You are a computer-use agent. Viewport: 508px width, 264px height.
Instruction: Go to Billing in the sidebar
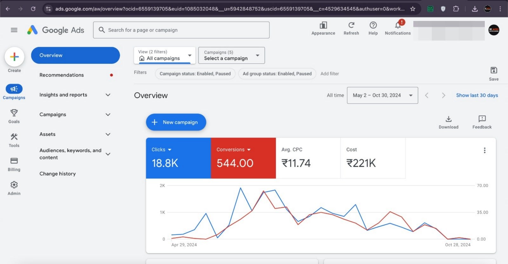pyautogui.click(x=14, y=161)
